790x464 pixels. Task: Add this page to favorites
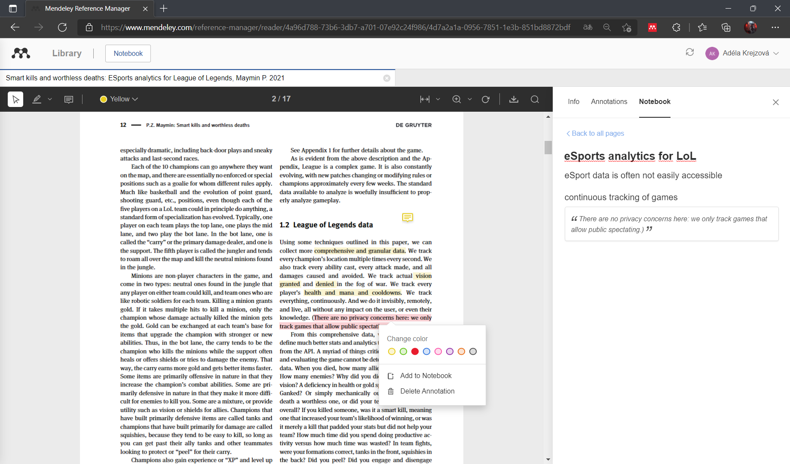[626, 27]
